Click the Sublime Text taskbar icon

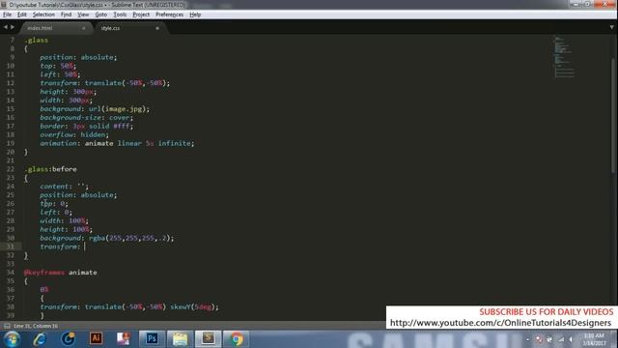pos(209,338)
